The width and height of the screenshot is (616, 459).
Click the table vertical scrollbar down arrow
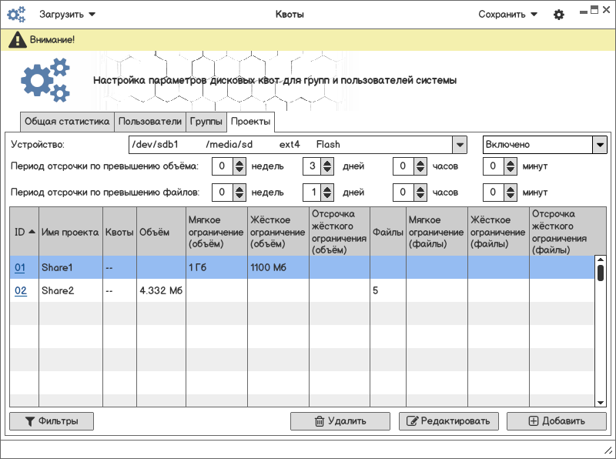(x=601, y=402)
